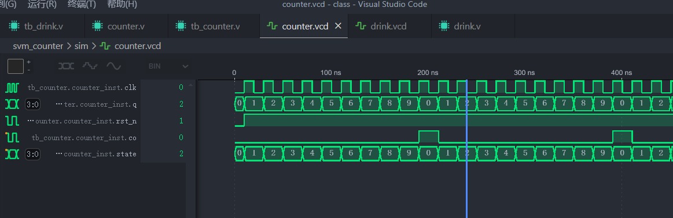Select the tb_counter.counter_inst.co signal name
This screenshot has height=218, width=673.
coord(84,138)
